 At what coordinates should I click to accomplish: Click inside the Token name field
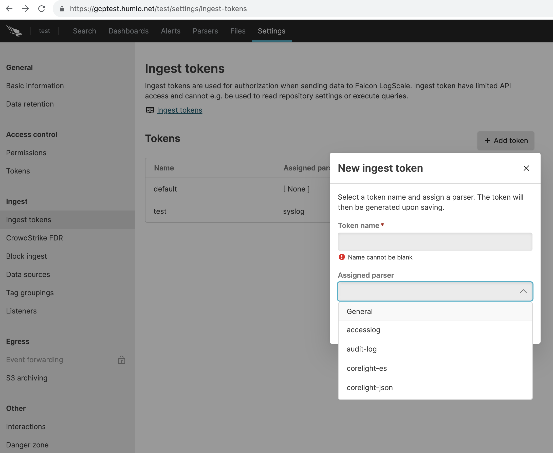(435, 241)
